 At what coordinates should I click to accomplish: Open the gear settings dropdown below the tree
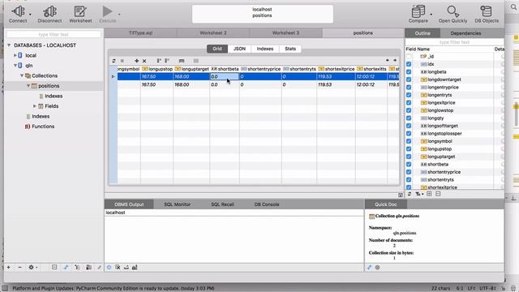[32, 267]
